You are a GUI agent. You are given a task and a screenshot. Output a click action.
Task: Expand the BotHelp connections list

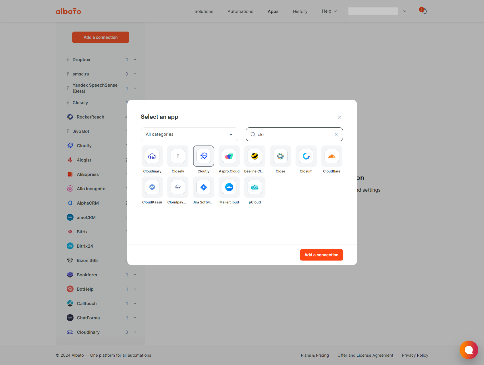(135, 289)
